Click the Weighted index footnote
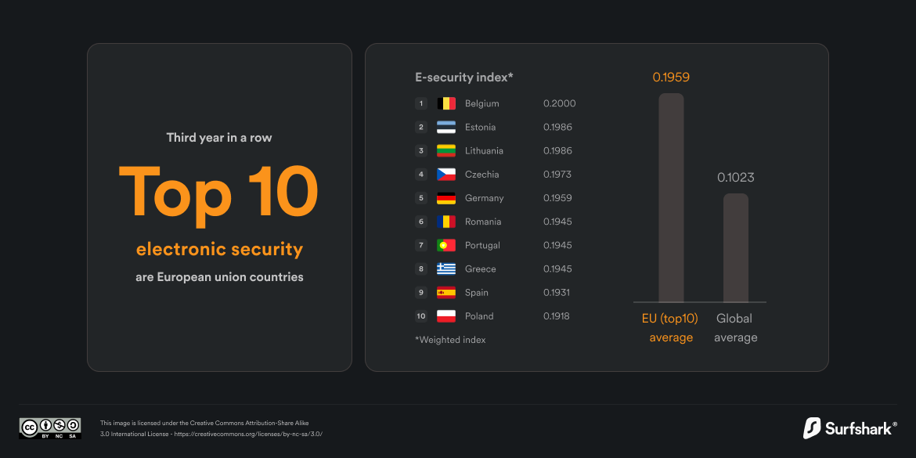Viewport: 916px width, 458px height. pyautogui.click(x=450, y=340)
